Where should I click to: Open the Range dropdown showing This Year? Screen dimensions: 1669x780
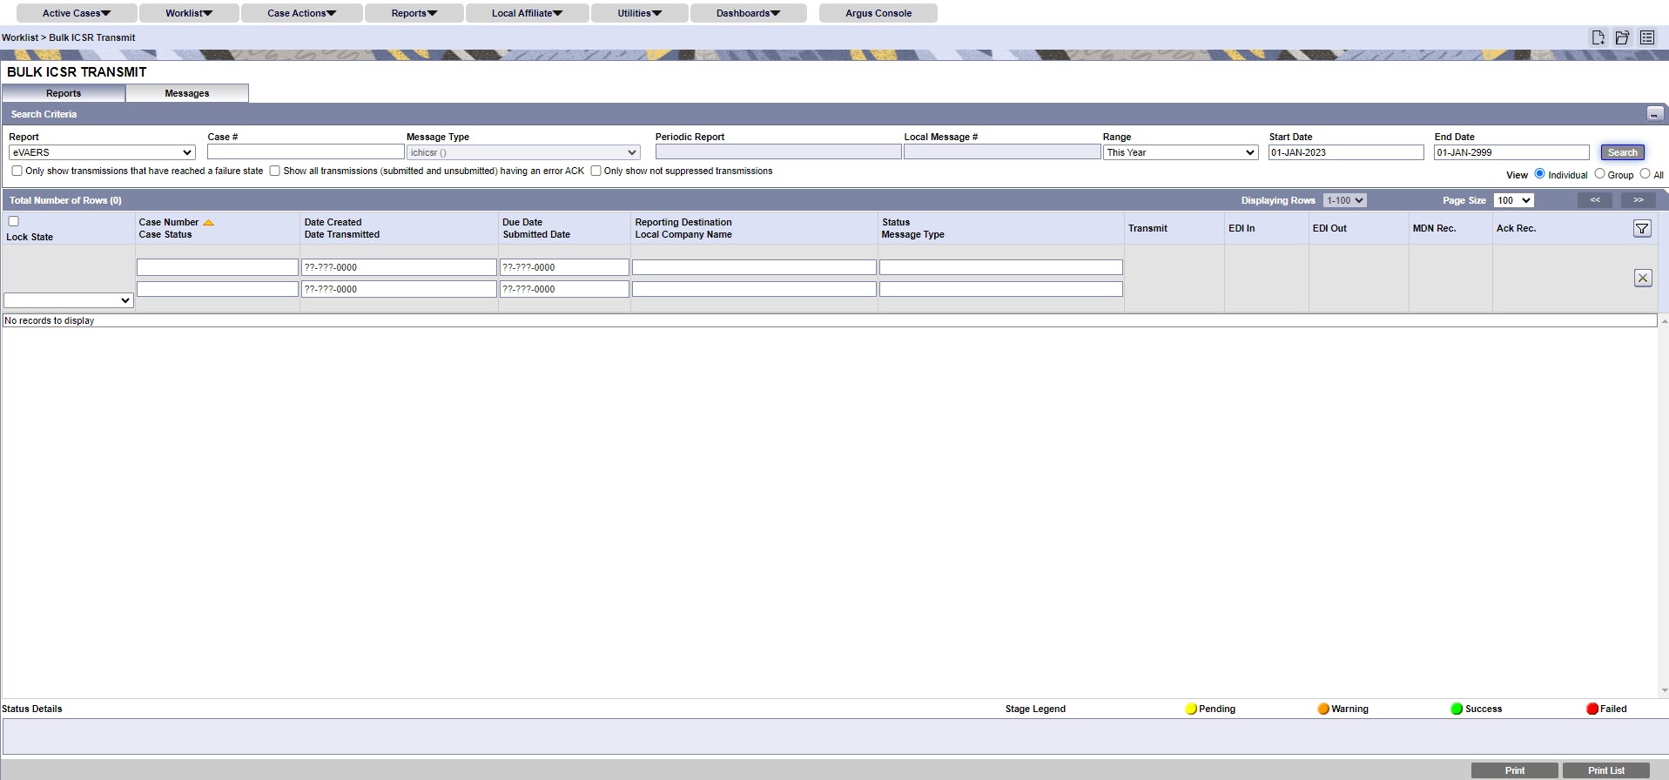click(1181, 152)
